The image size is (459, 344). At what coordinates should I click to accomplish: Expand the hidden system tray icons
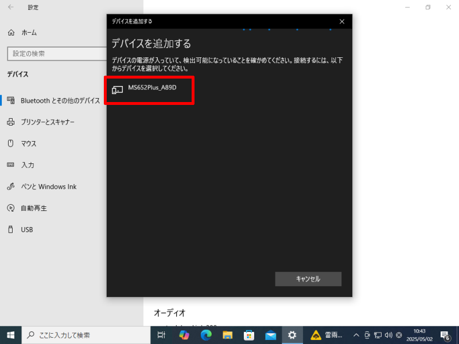point(356,335)
